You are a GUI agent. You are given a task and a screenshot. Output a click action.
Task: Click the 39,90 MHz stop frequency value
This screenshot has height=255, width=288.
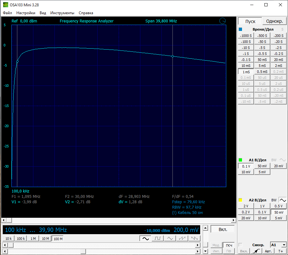coord(53,230)
